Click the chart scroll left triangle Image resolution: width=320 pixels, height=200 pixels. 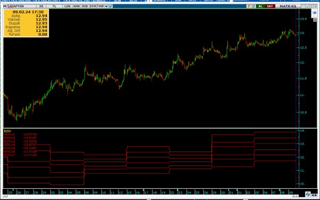313,195
